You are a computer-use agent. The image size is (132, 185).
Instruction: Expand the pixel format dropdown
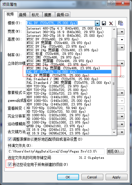pyautogui.click(x=122, y=93)
